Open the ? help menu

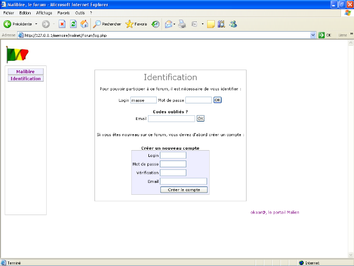click(91, 13)
